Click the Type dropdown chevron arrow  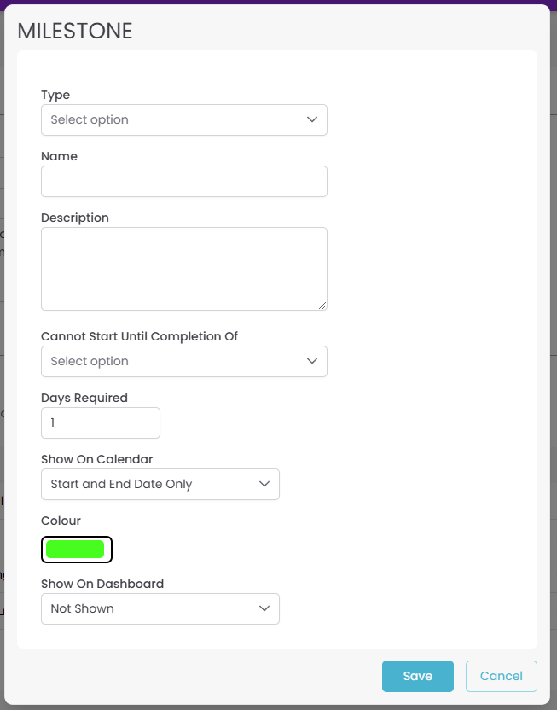point(312,119)
